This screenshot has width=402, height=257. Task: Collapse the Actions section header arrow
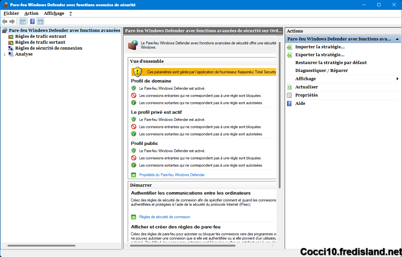(397, 39)
